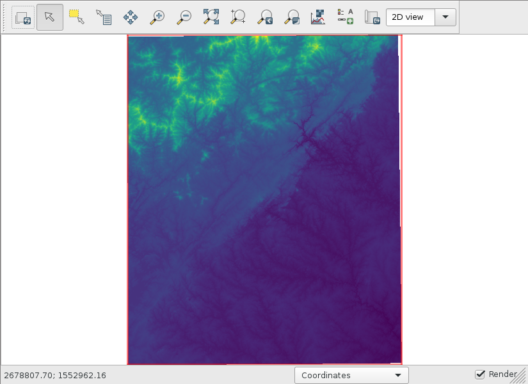Screen dimensions: 528x384
Task: Click the Display map render icon
Action: click(x=23, y=17)
